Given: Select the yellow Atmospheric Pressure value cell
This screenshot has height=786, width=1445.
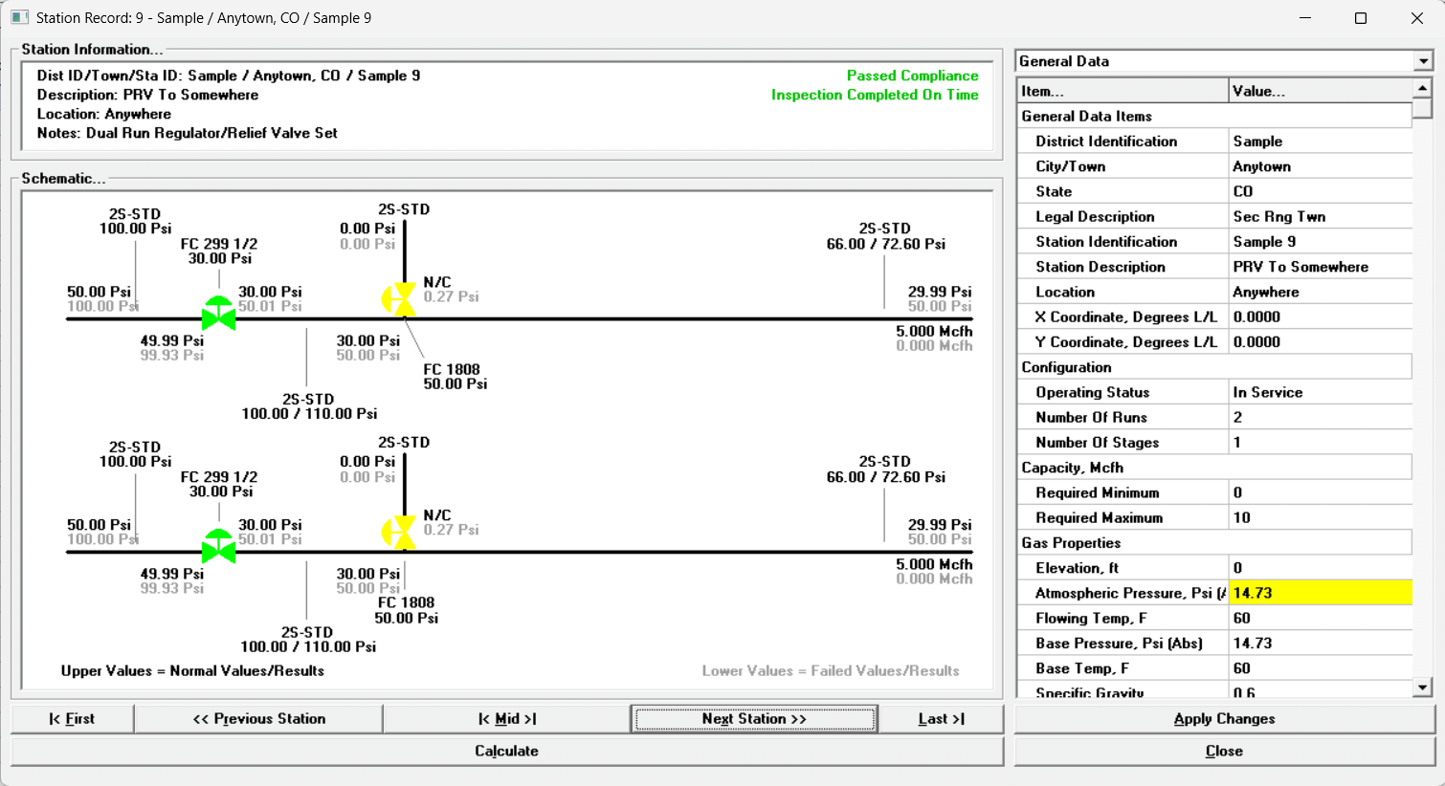Looking at the screenshot, I should coord(1321,593).
